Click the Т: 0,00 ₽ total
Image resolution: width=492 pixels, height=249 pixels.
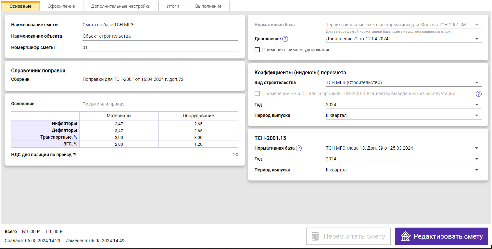[x=54, y=232]
